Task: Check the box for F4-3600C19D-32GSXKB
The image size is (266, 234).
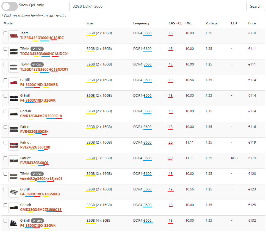Action: [x=5, y=190]
